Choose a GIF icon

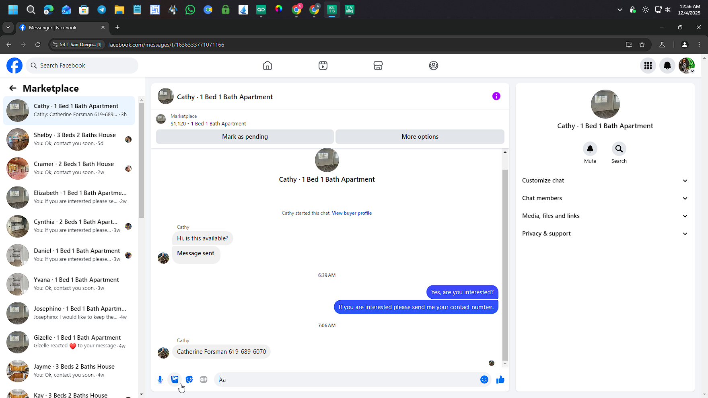pyautogui.click(x=204, y=380)
